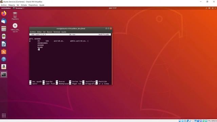The image size is (217, 122).
Task: Click the network icon in Ubuntu top bar
Action: (206, 8)
